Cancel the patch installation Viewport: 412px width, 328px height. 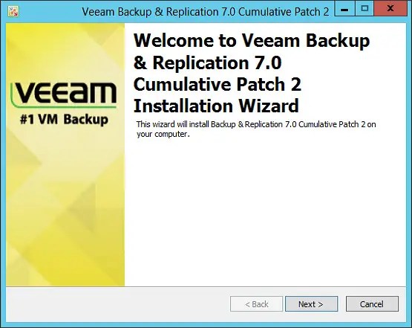372,304
